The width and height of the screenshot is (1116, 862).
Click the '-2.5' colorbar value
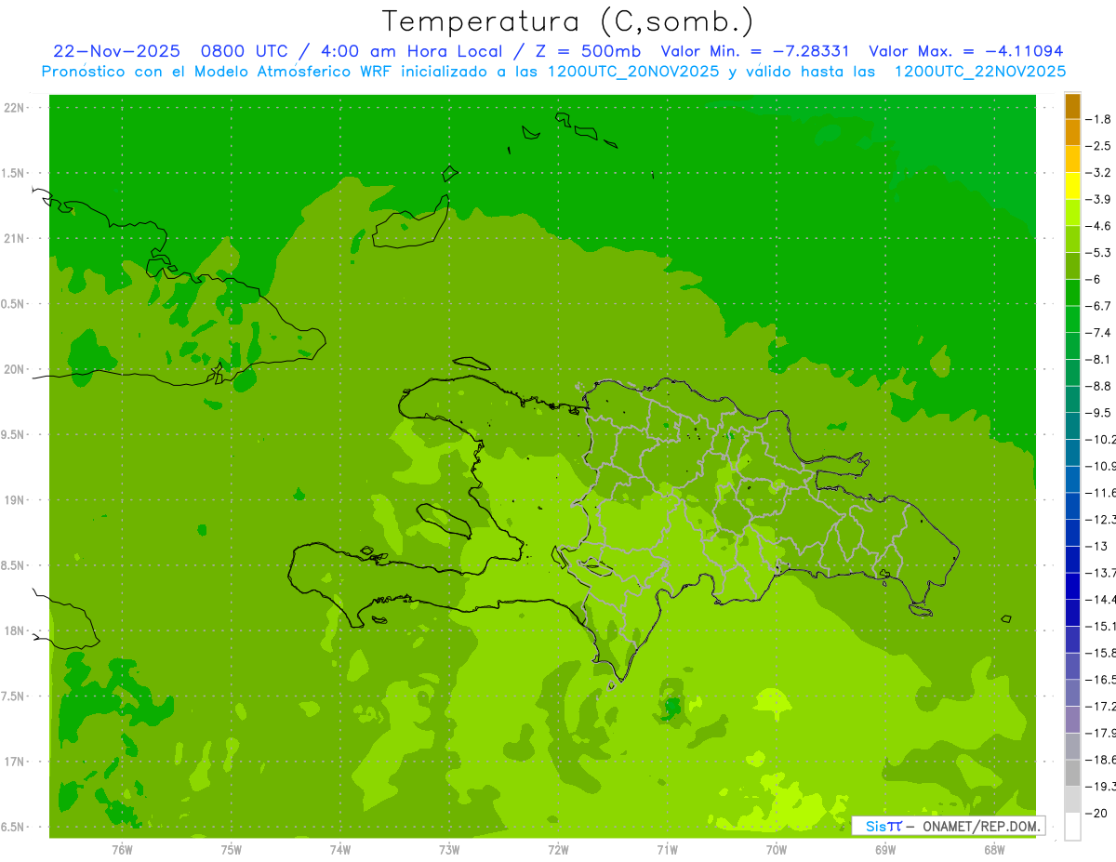point(1098,146)
